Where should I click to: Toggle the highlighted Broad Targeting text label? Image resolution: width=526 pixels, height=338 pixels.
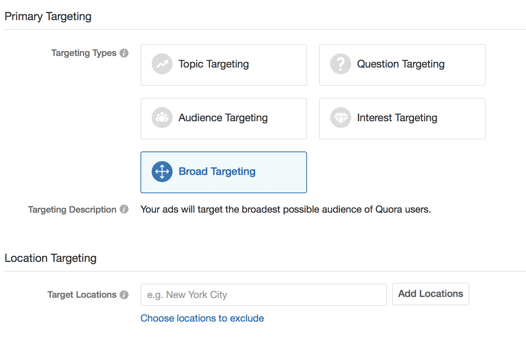coord(217,172)
